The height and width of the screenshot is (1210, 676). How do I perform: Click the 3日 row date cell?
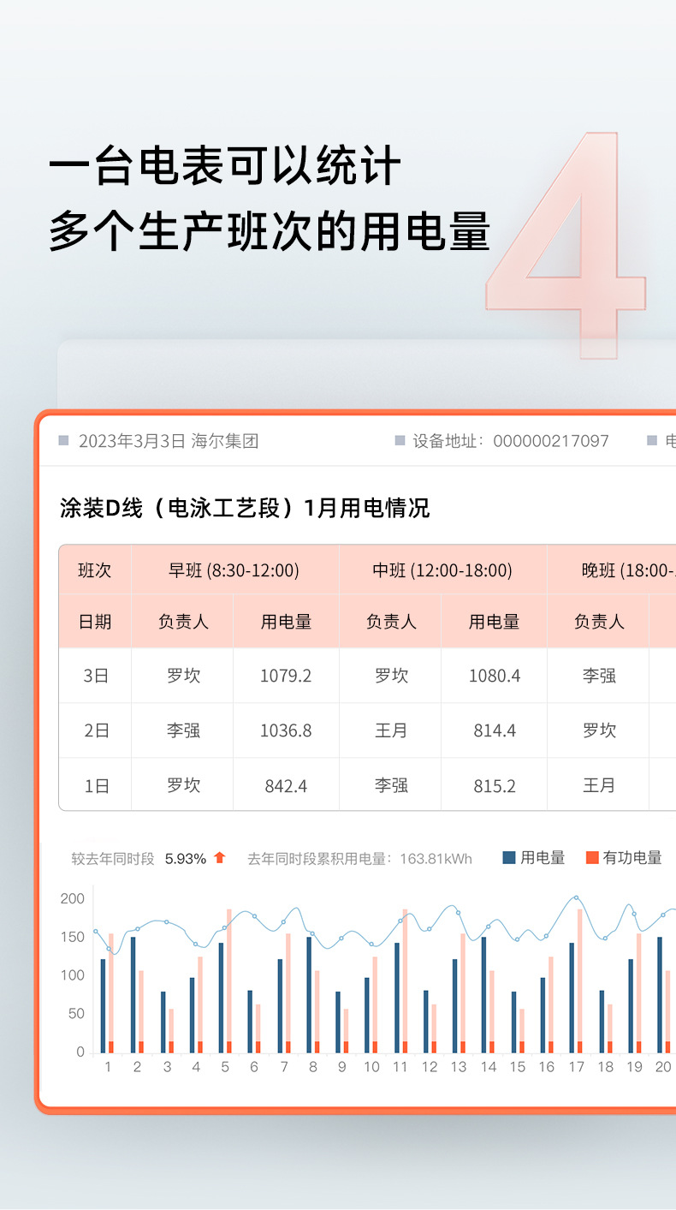pyautogui.click(x=95, y=676)
